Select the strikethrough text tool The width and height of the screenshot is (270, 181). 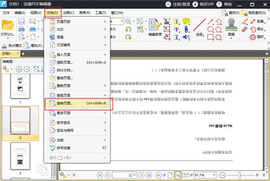(x=176, y=29)
